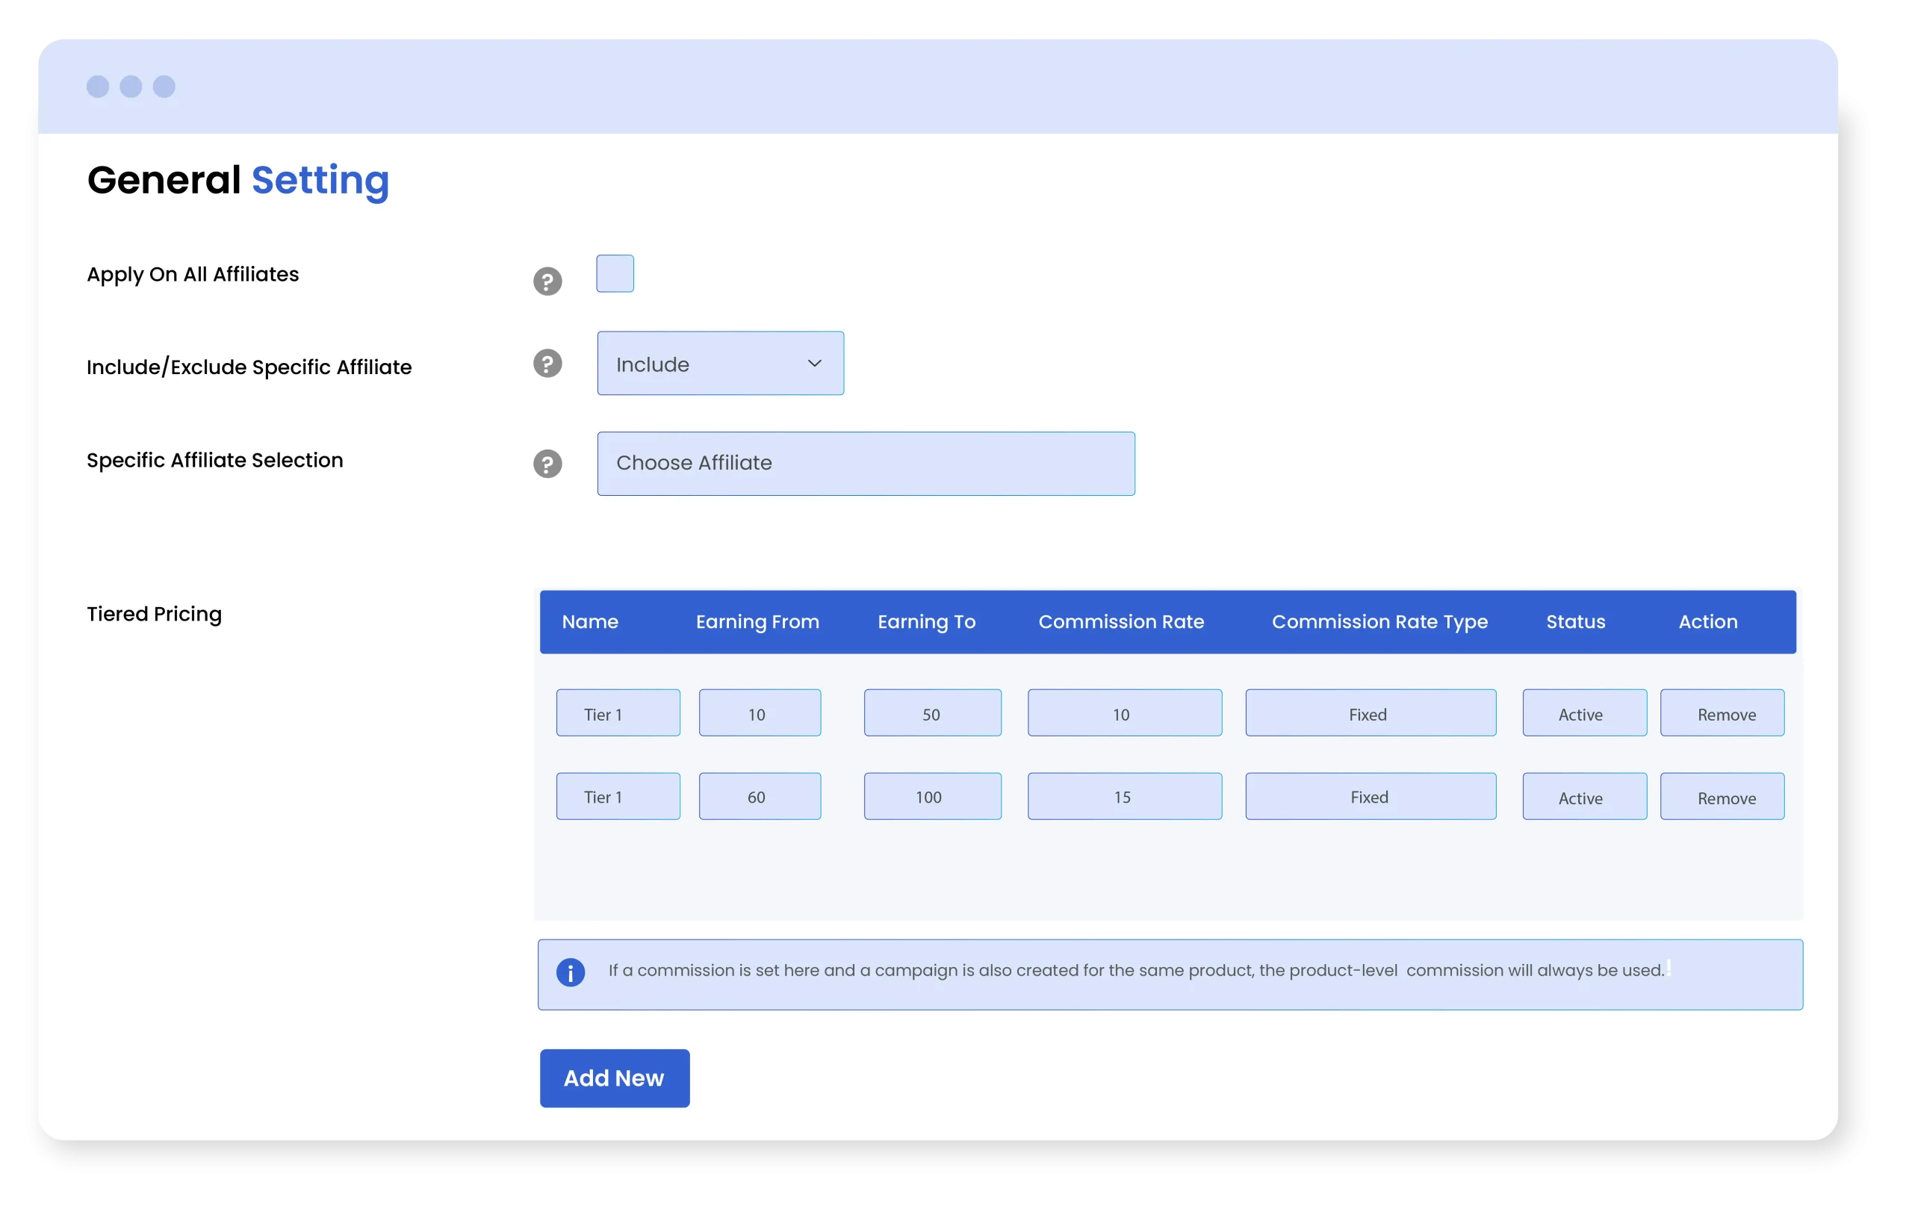Click help icon beside Apply On All Affiliates
Screen dimensions: 1912x1215
pyautogui.click(x=547, y=281)
